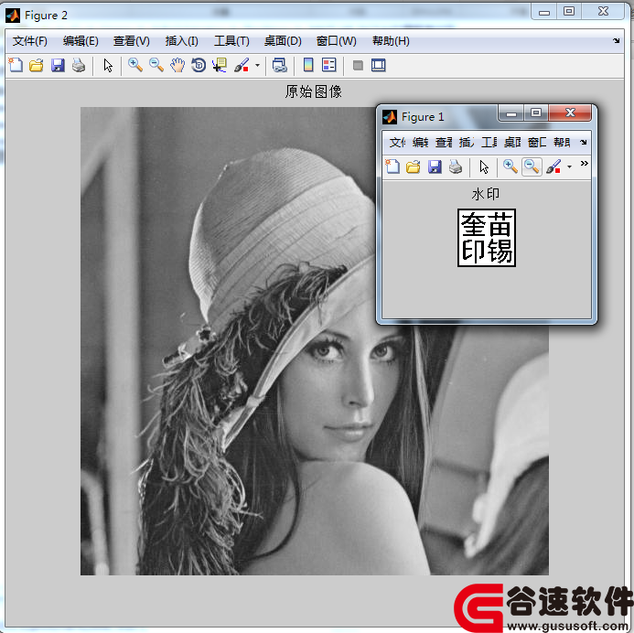Click Hide Plot Tools icon in Figure 2

358,65
